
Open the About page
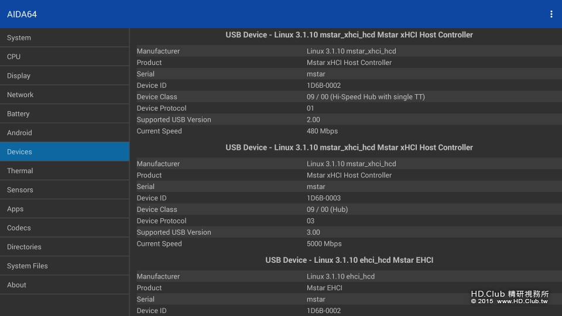64,284
